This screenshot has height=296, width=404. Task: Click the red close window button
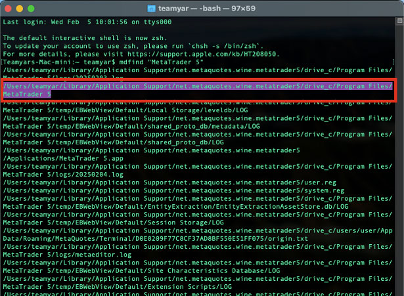tap(8, 9)
